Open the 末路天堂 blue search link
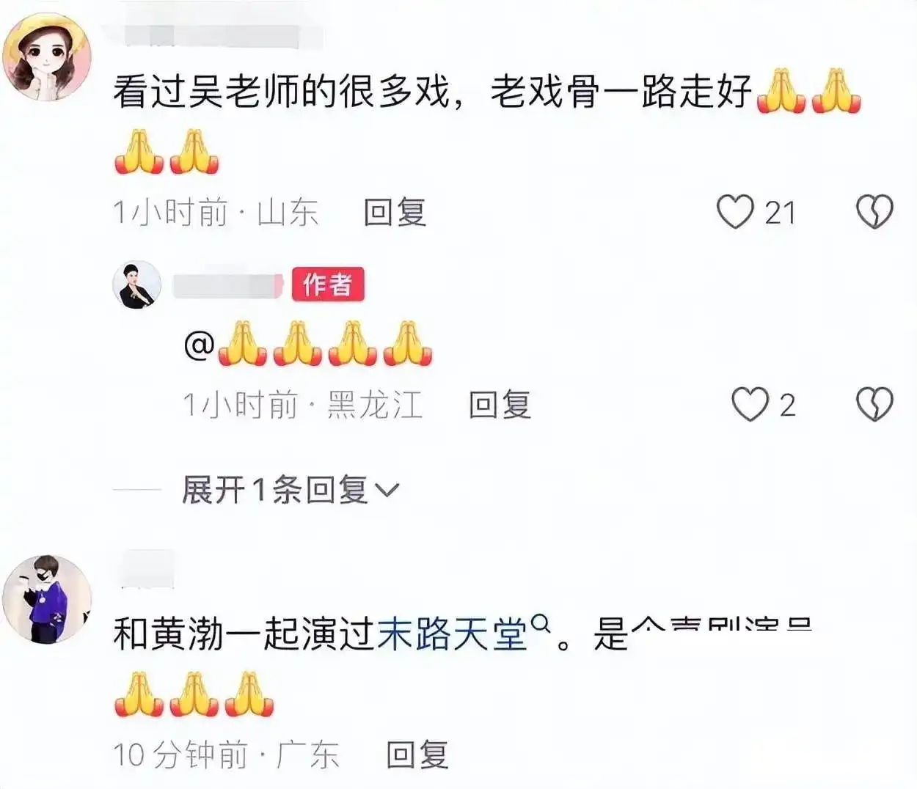Image resolution: width=917 pixels, height=789 pixels. 453,634
